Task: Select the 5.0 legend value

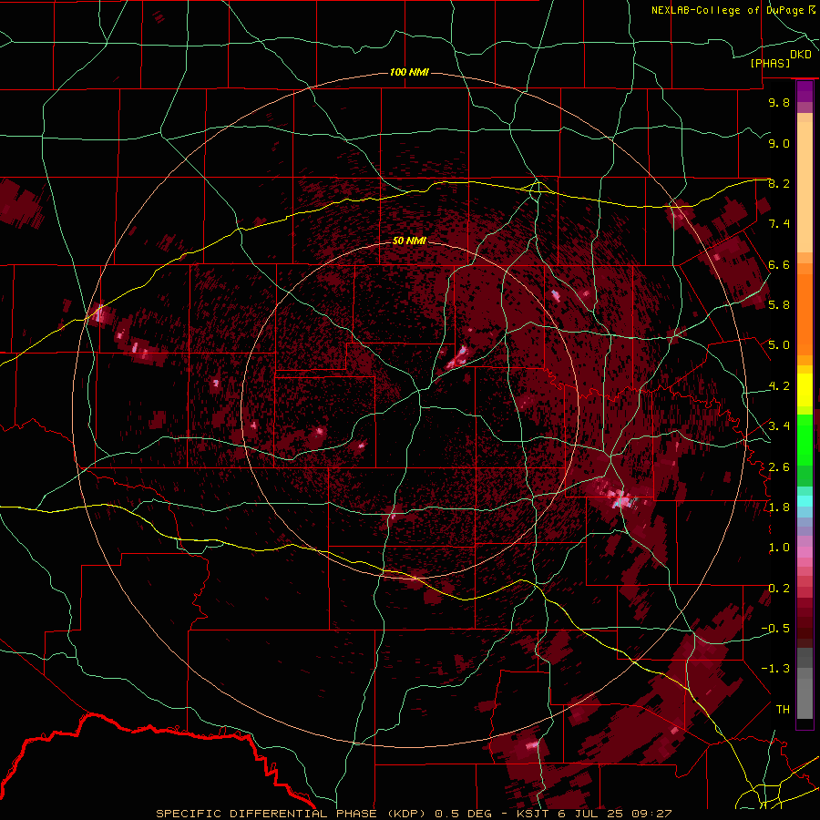Action: 779,345
